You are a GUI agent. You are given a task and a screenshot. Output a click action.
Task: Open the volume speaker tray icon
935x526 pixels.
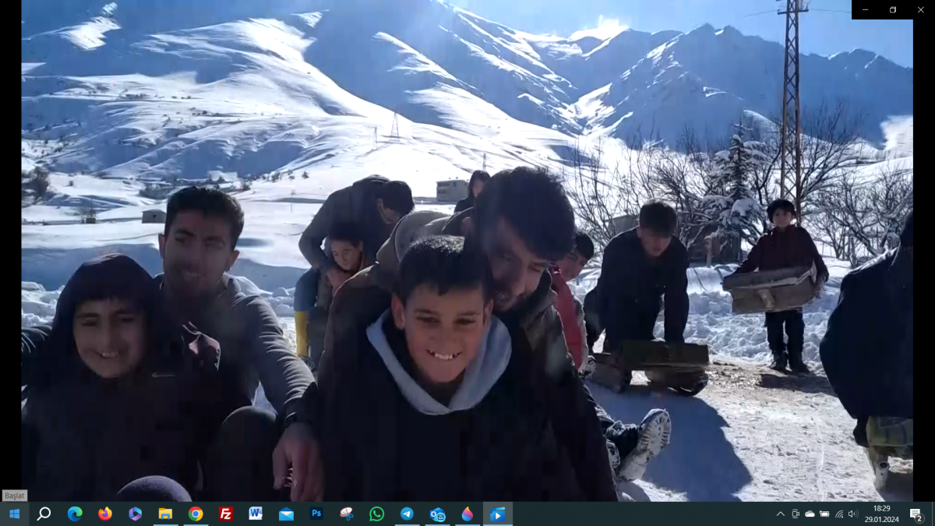[x=853, y=514]
